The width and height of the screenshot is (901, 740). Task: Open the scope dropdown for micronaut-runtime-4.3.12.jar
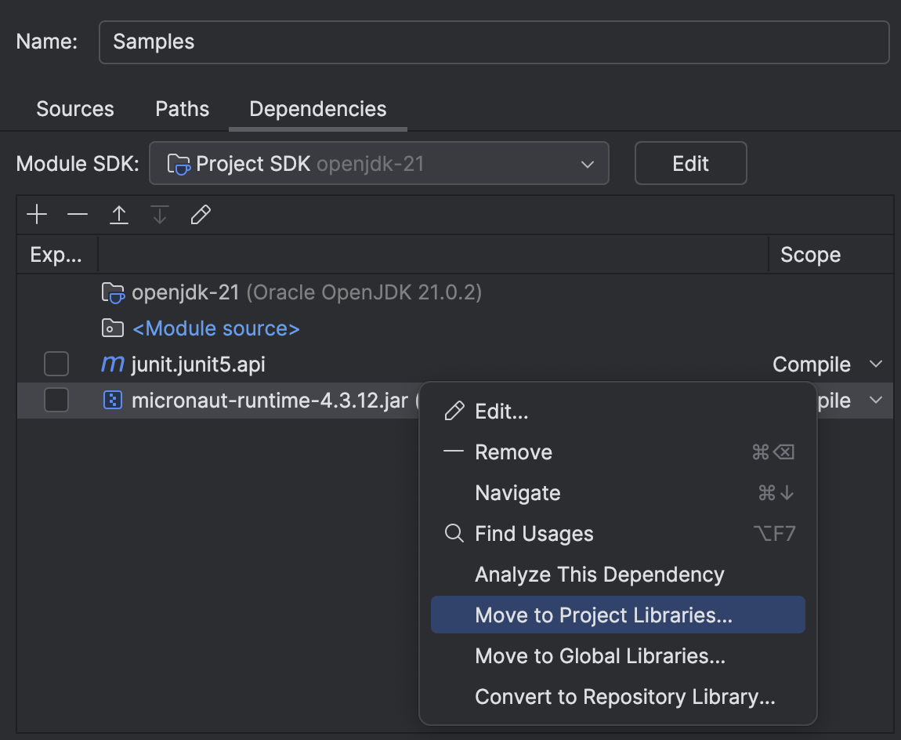point(876,400)
